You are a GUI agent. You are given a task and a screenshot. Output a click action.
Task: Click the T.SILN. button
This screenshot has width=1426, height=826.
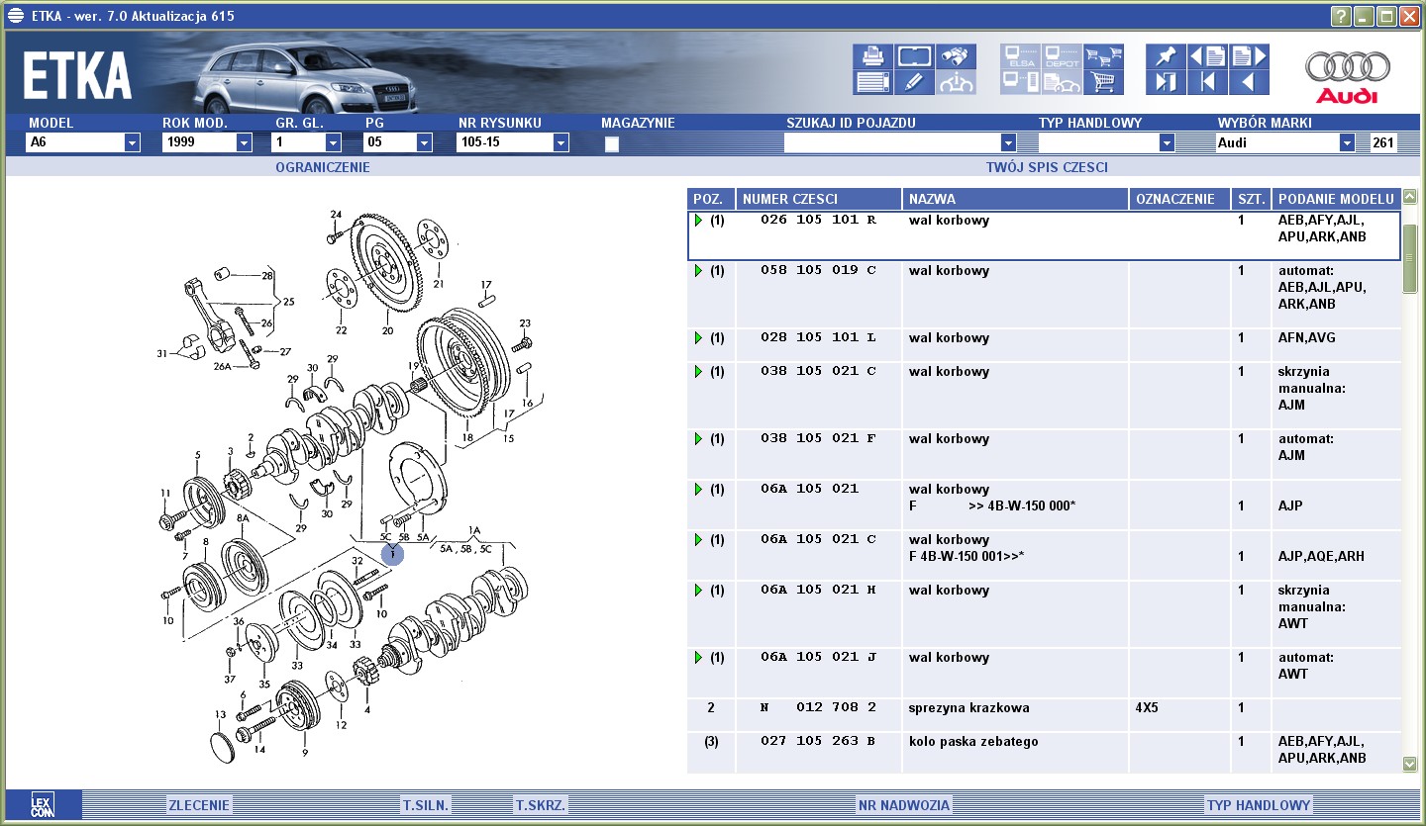(427, 805)
